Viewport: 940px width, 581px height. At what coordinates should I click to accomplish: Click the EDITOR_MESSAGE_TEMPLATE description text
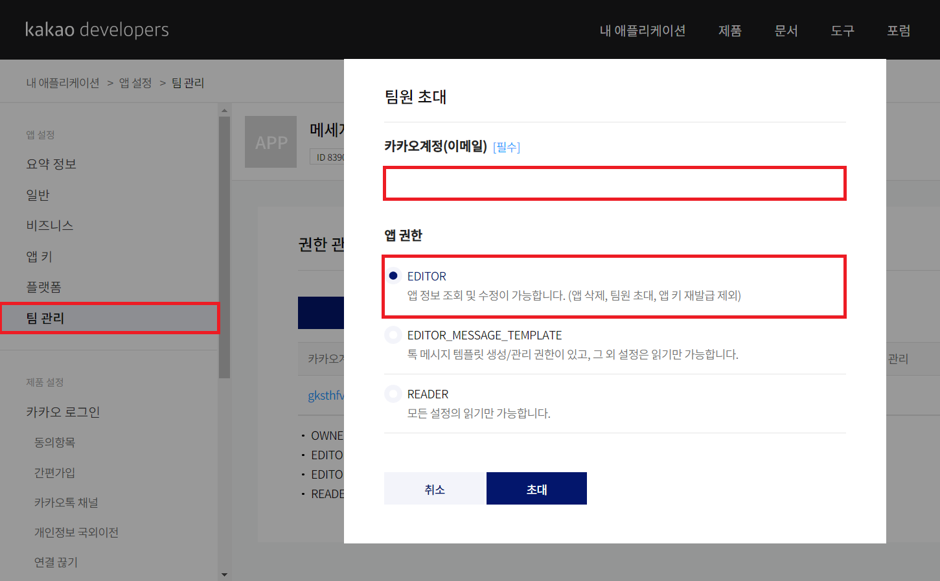pos(573,354)
